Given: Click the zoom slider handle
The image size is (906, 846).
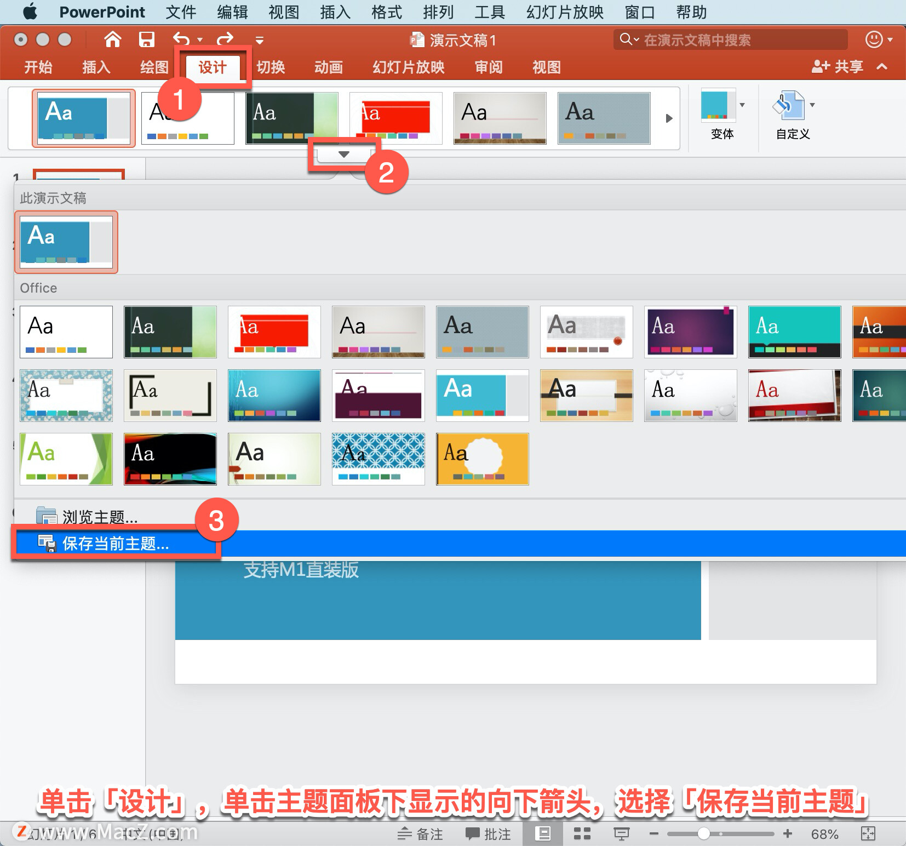Looking at the screenshot, I should [x=704, y=834].
